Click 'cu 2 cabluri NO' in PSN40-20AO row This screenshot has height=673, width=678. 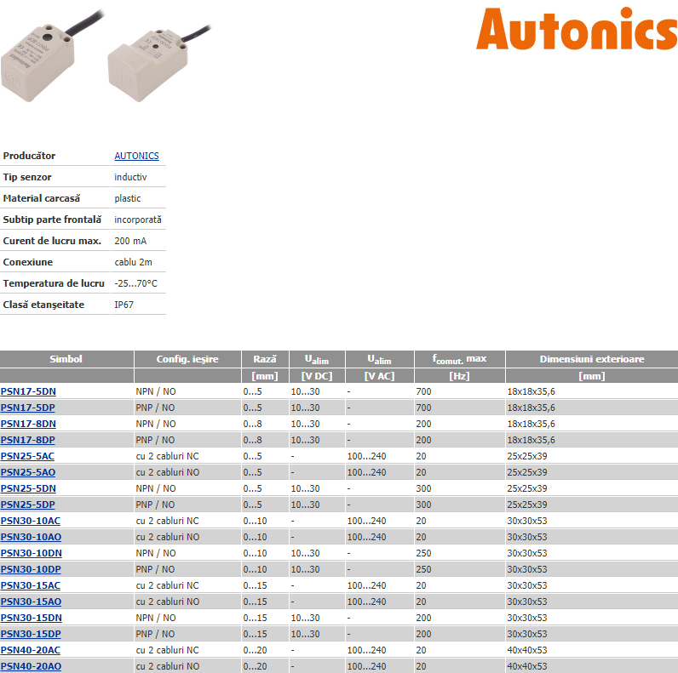tap(168, 666)
